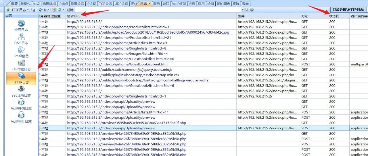
Task: Sort by the 服务器地理位置 column header
Action: [52, 16]
